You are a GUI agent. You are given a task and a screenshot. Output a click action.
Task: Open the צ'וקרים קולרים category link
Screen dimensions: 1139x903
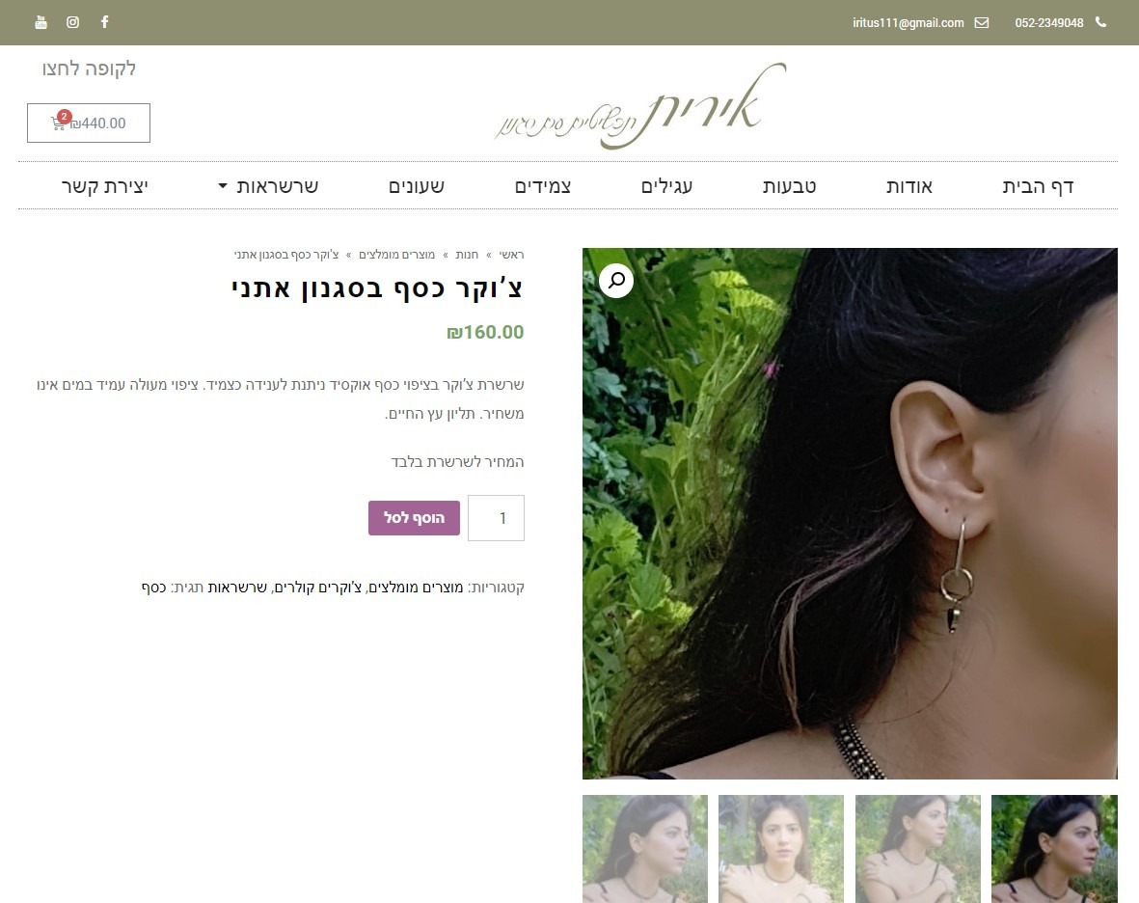coord(319,587)
